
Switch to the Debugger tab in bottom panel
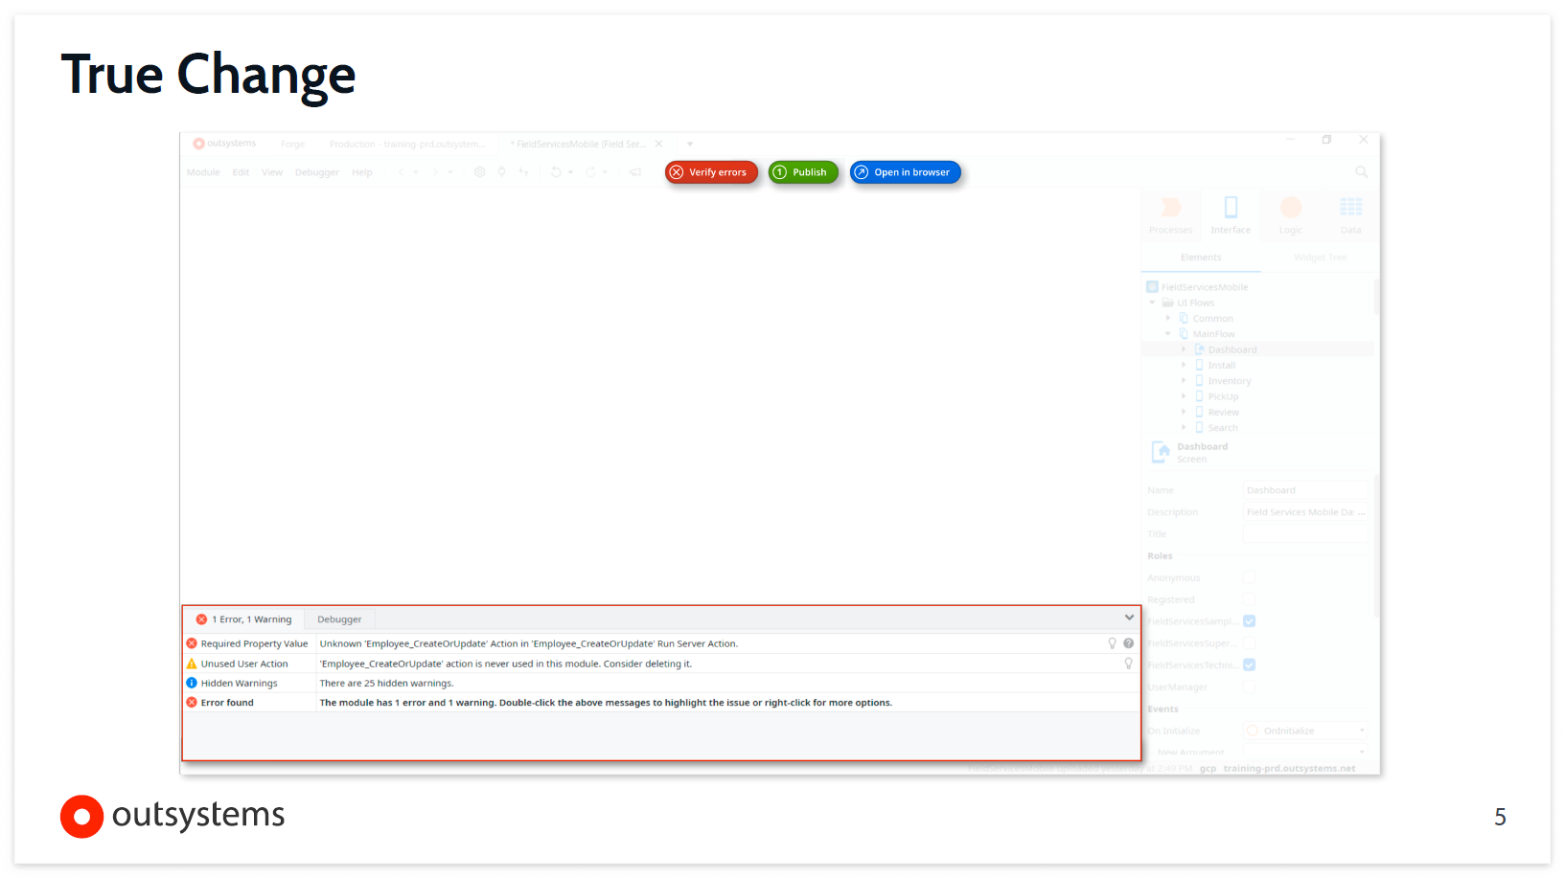pos(339,619)
